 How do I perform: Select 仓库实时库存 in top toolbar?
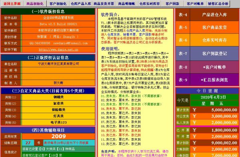point(150,4)
